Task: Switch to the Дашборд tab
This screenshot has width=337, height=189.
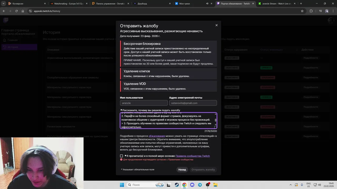Action: (x=152, y=4)
